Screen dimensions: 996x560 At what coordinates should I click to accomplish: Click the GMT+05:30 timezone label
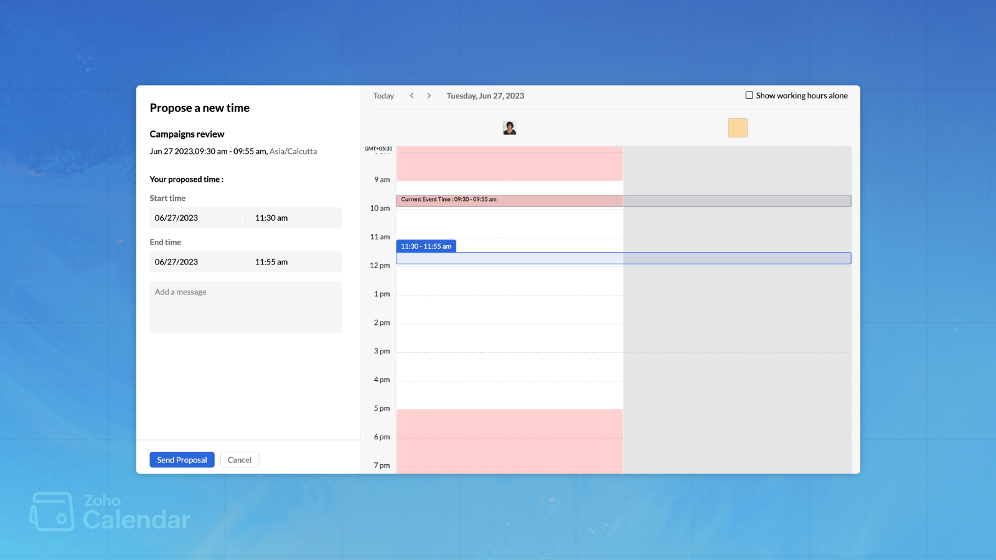click(378, 149)
